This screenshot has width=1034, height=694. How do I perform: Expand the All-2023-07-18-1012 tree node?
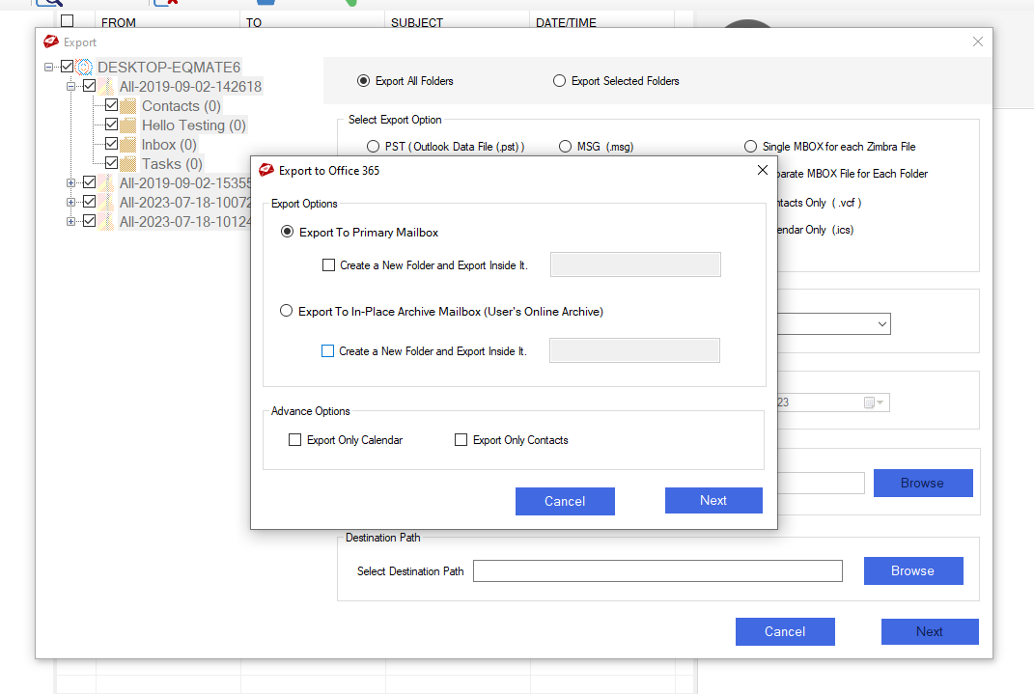(71, 221)
